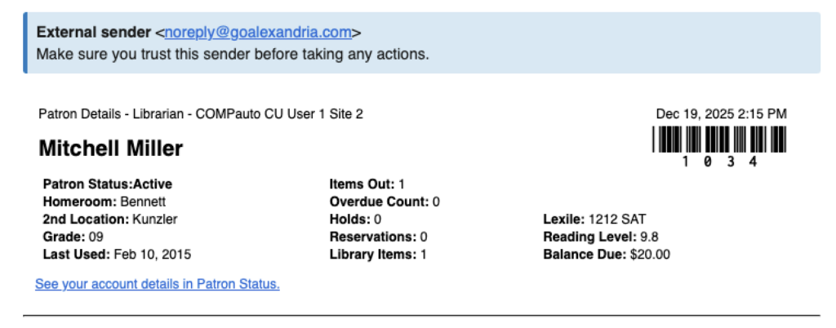Screen dimensions: 836x328
Task: Click the Homeroom: Bennett field
Action: [103, 201]
